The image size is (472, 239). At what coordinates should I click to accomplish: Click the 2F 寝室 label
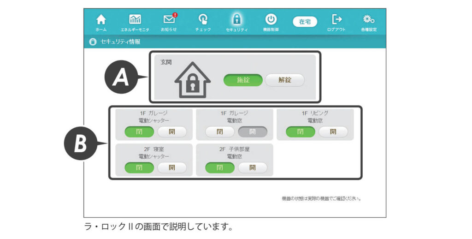click(154, 149)
